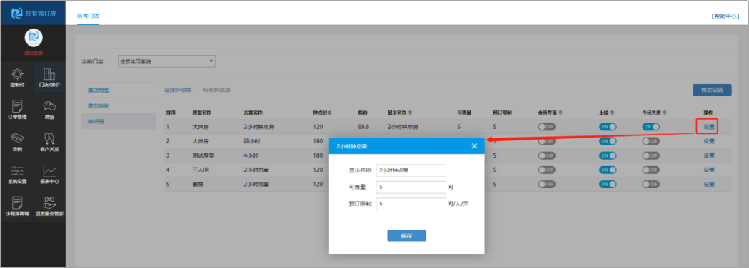Click the help icon next to 显示名称 header
749x268 pixels.
pyautogui.click(x=410, y=113)
